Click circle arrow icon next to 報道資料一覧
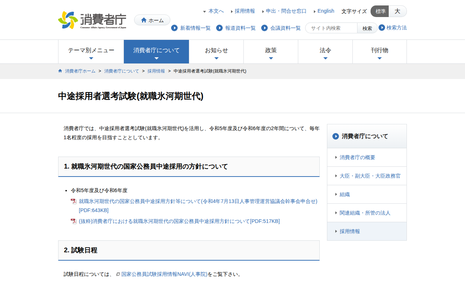Viewport: 465px width, 290px height. click(x=219, y=28)
